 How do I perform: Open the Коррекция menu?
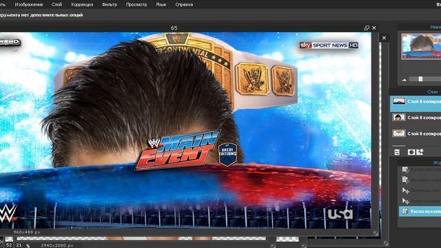coord(82,5)
